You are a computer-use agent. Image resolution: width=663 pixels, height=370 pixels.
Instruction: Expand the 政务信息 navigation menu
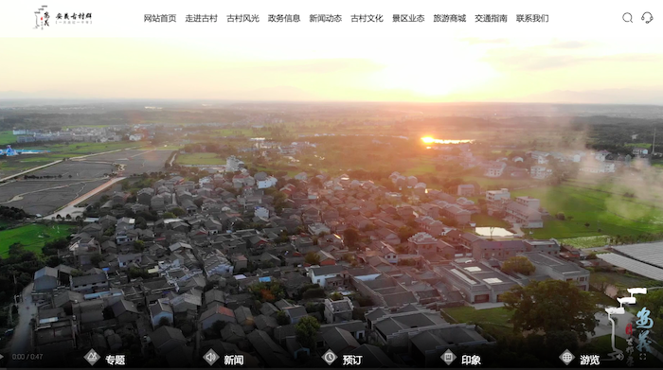point(284,18)
